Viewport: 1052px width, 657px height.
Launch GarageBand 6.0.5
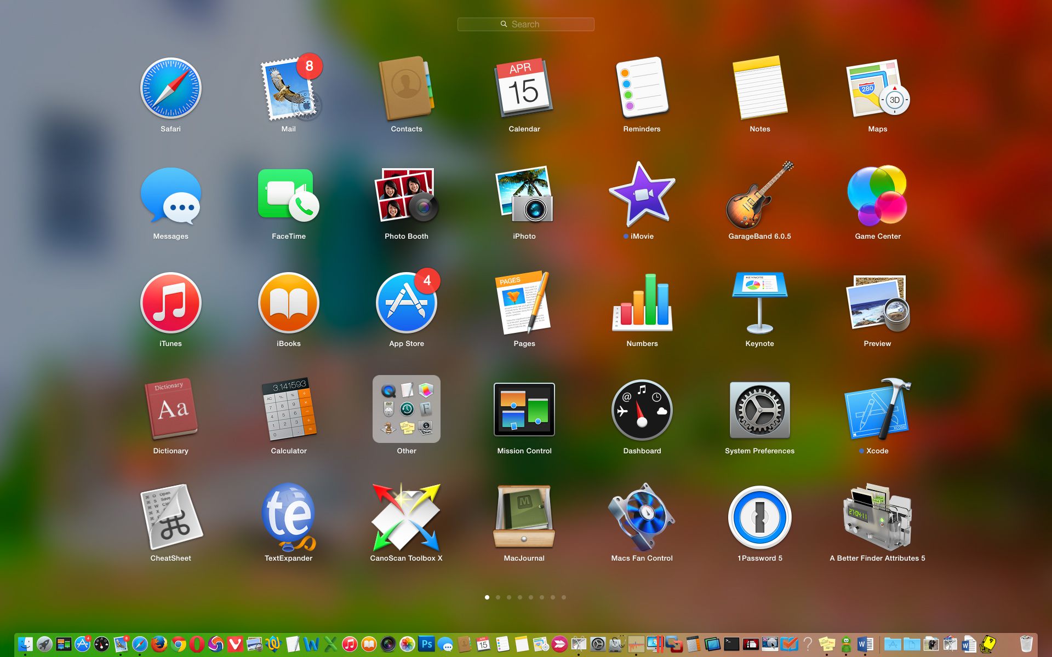758,199
